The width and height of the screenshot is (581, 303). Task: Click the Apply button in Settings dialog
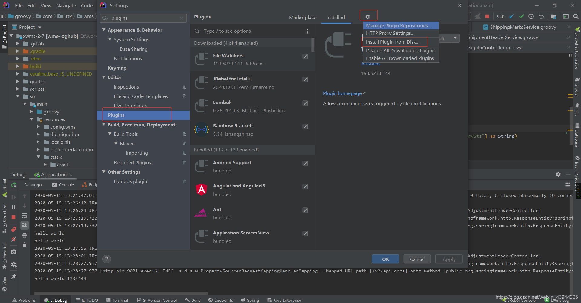point(449,259)
